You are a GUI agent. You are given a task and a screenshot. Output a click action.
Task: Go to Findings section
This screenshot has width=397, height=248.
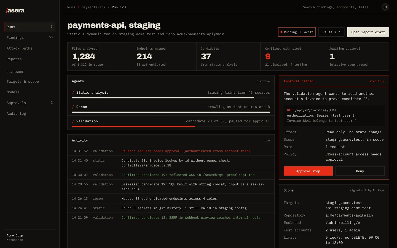29,37
